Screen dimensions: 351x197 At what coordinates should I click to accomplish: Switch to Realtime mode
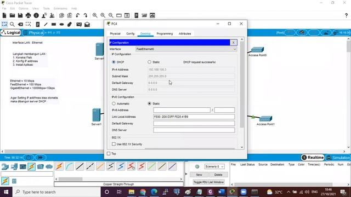click(x=313, y=158)
